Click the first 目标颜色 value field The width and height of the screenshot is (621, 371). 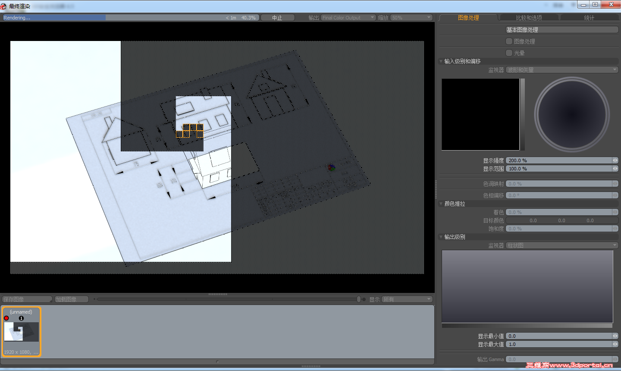pos(533,220)
